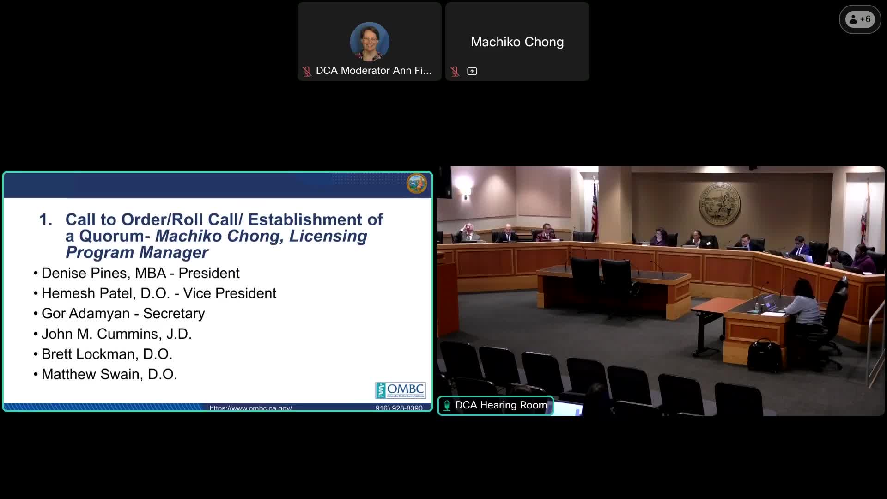Click person icon in the +6 pill
This screenshot has height=499, width=887.
coord(853,19)
